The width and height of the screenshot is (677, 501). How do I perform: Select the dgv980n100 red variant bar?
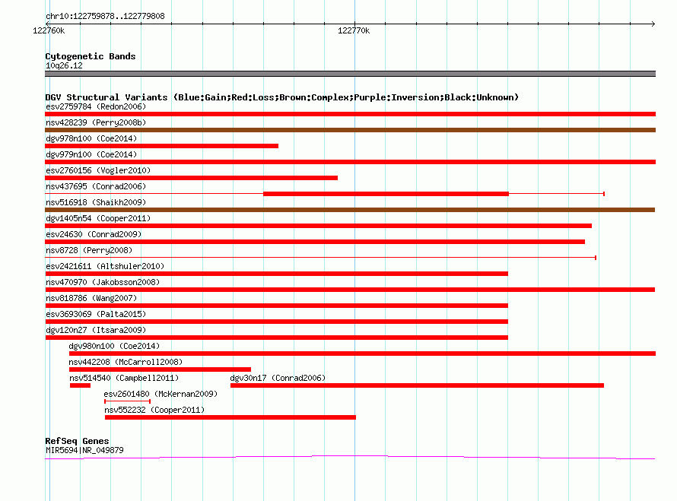click(362, 354)
